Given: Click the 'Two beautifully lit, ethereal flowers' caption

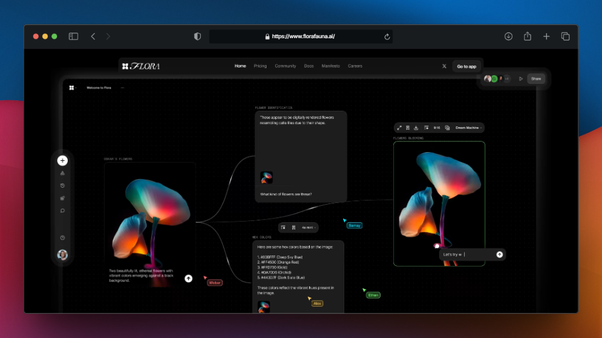Looking at the screenshot, I should click(141, 275).
